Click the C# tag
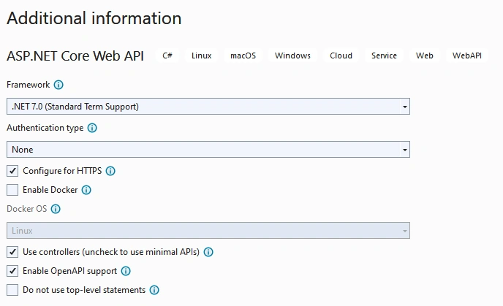Screen dimensions: 503x306 click(167, 56)
